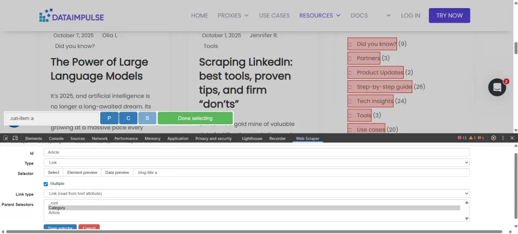Click the Try Now button

[x=449, y=16]
